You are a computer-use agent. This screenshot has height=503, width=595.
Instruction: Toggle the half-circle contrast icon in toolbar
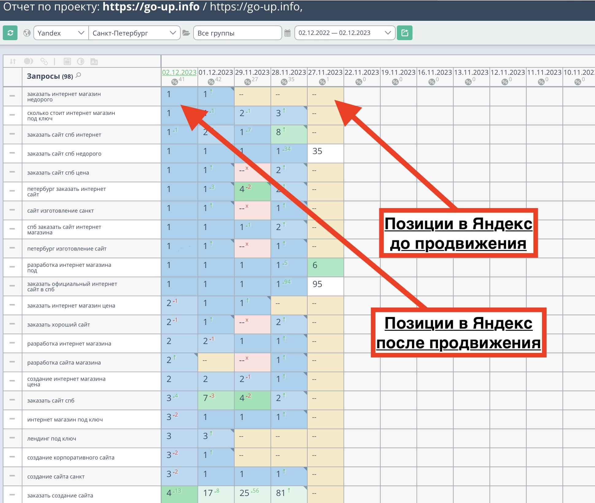pos(81,62)
